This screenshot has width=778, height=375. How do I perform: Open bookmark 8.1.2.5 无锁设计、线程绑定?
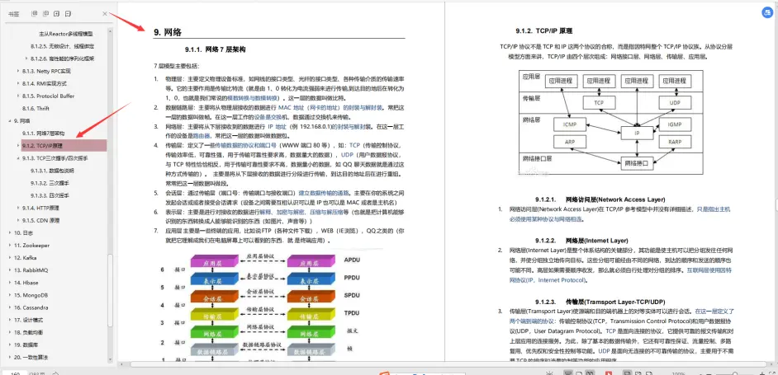tap(63, 46)
